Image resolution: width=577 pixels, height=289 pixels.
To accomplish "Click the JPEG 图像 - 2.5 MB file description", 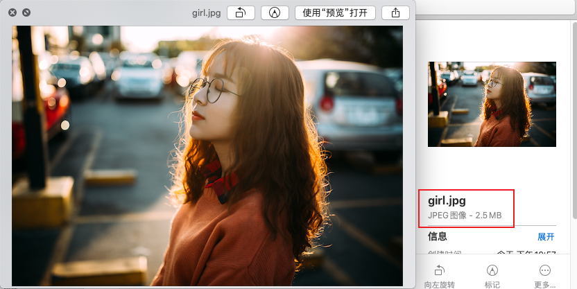I will (465, 216).
